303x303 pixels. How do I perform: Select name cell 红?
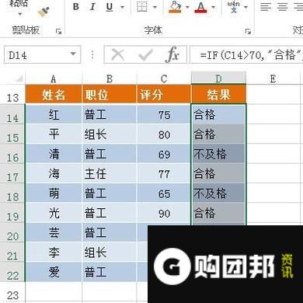click(54, 114)
